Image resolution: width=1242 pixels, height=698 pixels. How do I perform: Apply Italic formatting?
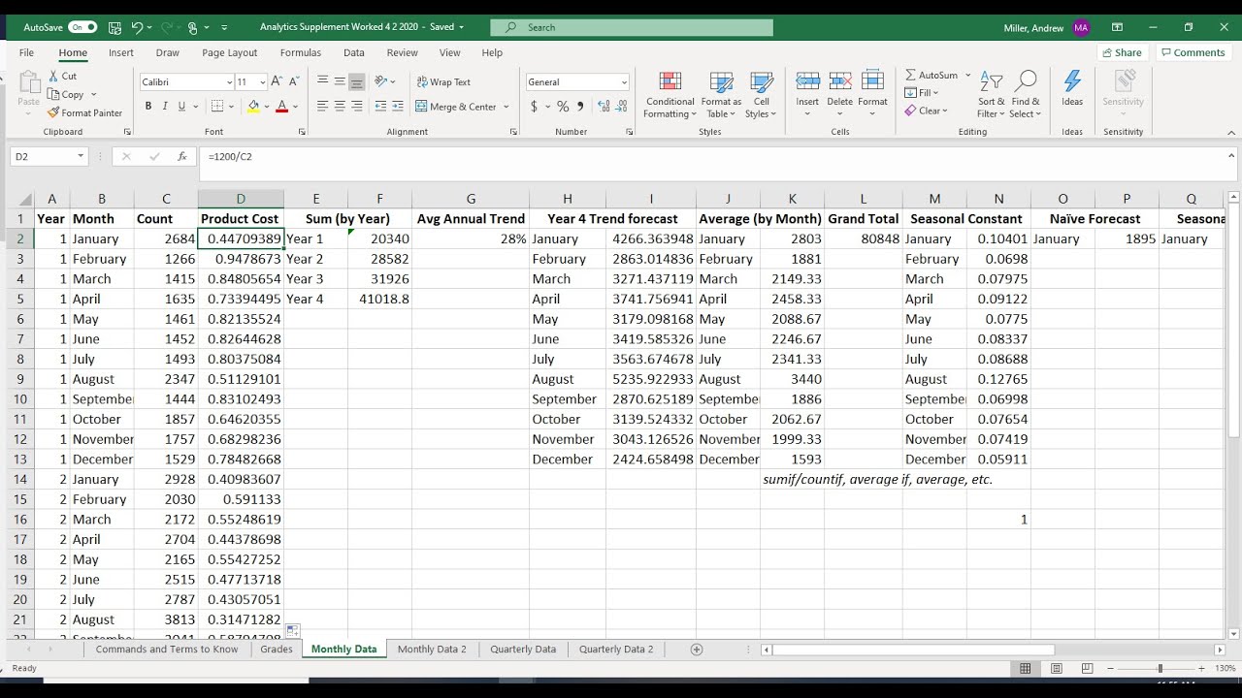165,107
